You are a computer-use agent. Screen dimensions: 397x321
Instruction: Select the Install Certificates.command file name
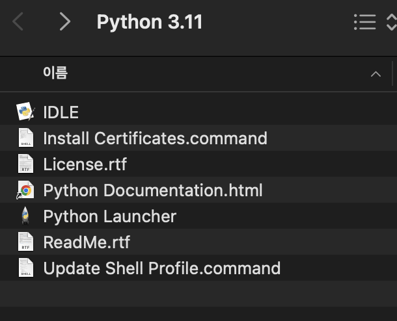(x=155, y=138)
